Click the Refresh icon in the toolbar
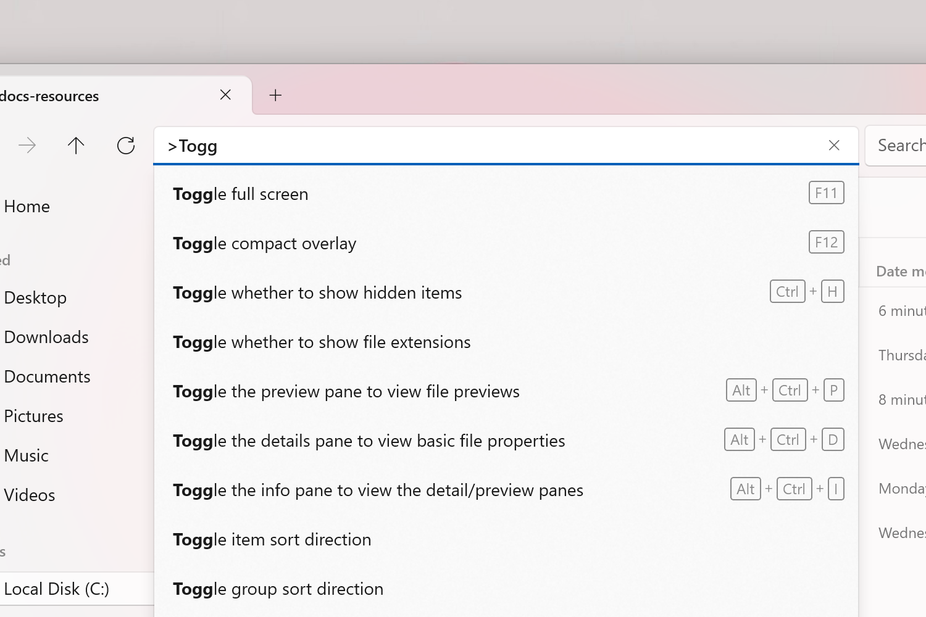This screenshot has height=617, width=926. pos(126,146)
